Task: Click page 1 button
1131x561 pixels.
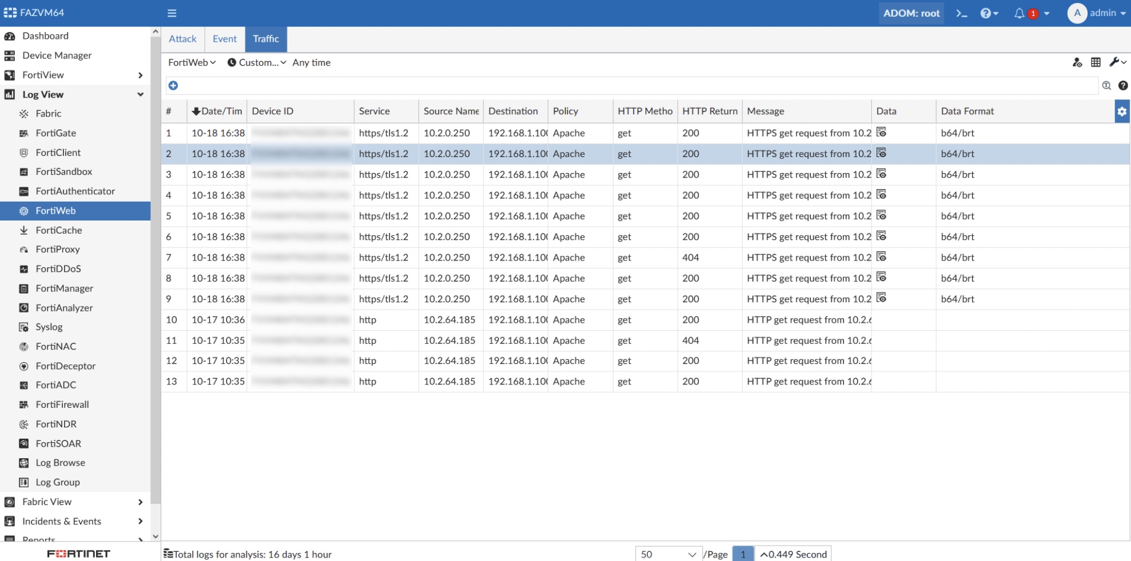Action: tap(743, 554)
